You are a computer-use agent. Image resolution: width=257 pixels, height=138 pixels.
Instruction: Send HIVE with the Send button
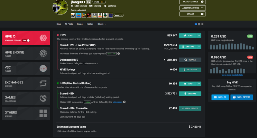(x=188, y=36)
